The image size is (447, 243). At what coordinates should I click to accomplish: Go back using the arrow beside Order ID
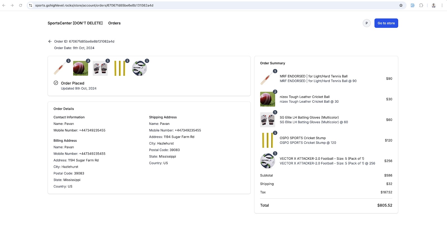50,41
